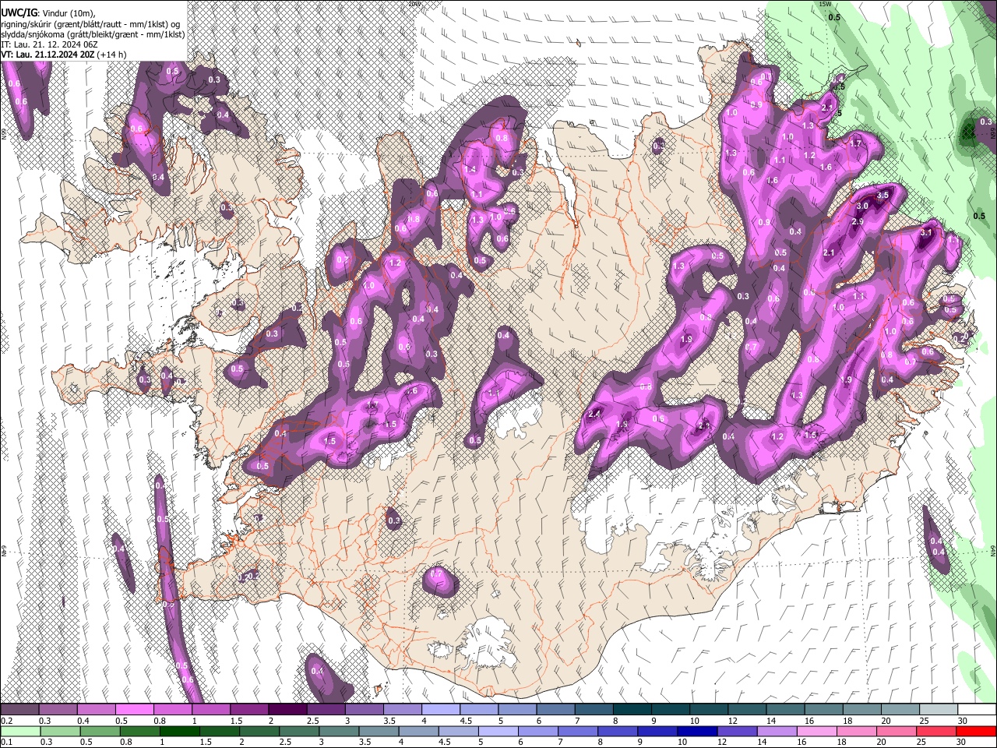Click the lower legend swatch between 5 and 6
Image resolution: width=997 pixels, height=748 pixels.
click(x=498, y=731)
